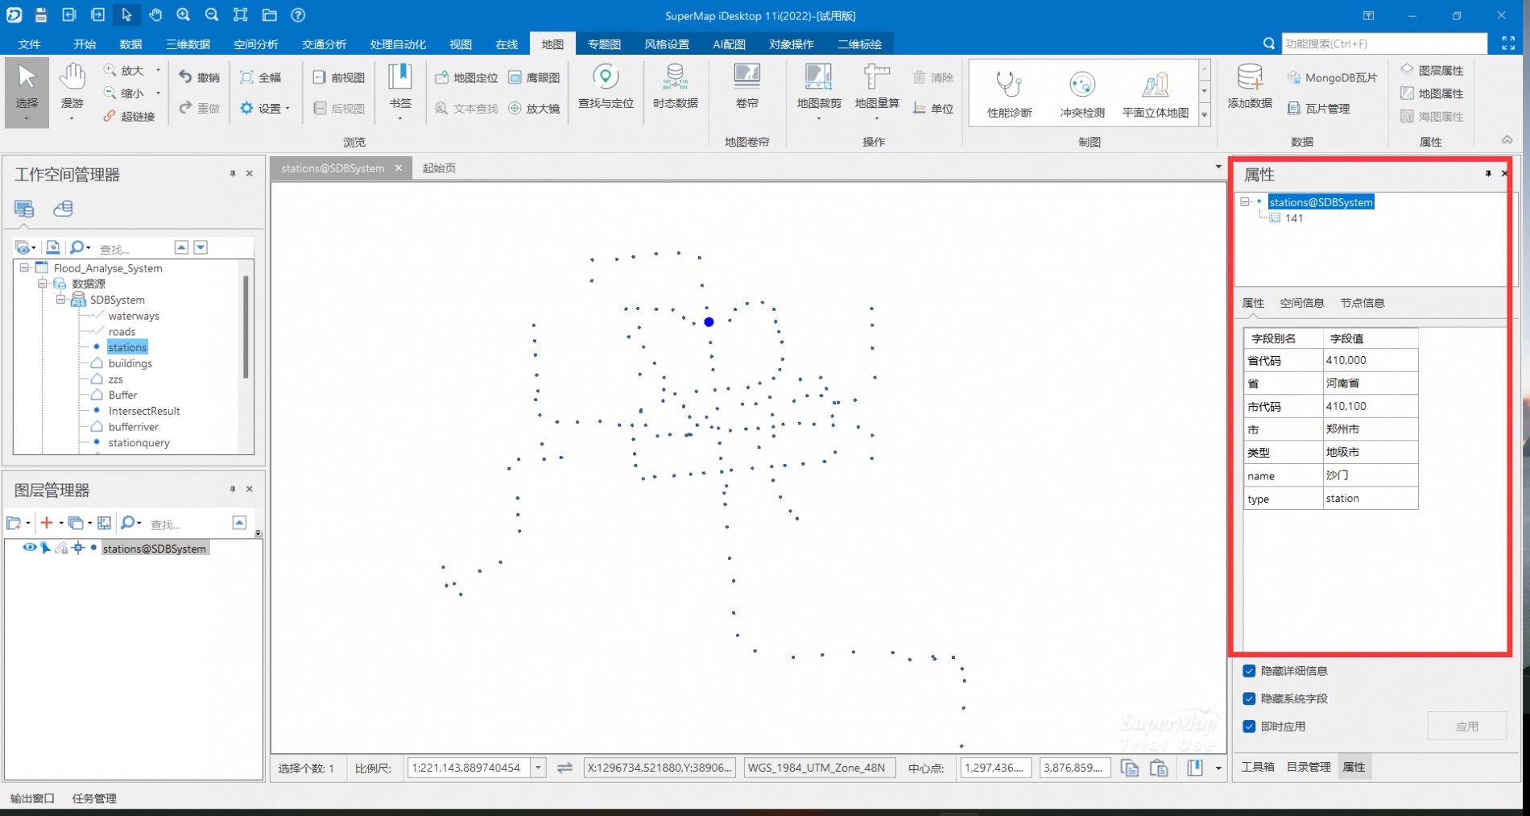Expand the 制图 gallery dropdown
The height and width of the screenshot is (816, 1530).
(x=1205, y=116)
